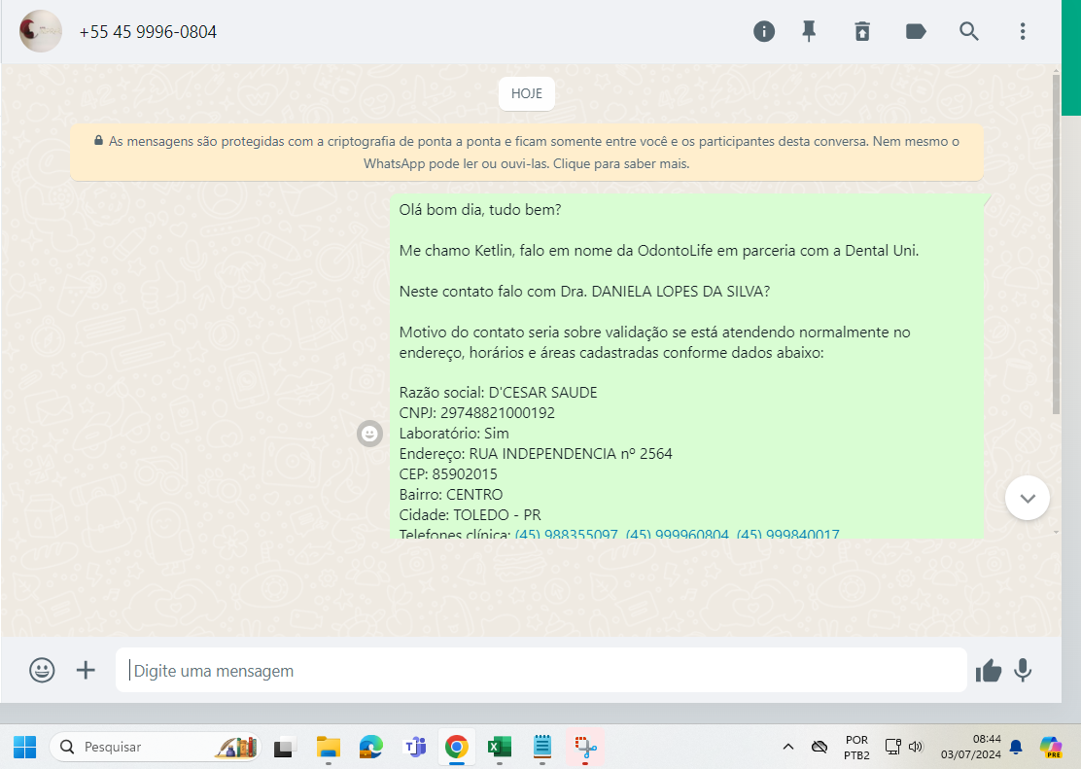Switch POR PTB2 keyboard language

pos(857,747)
